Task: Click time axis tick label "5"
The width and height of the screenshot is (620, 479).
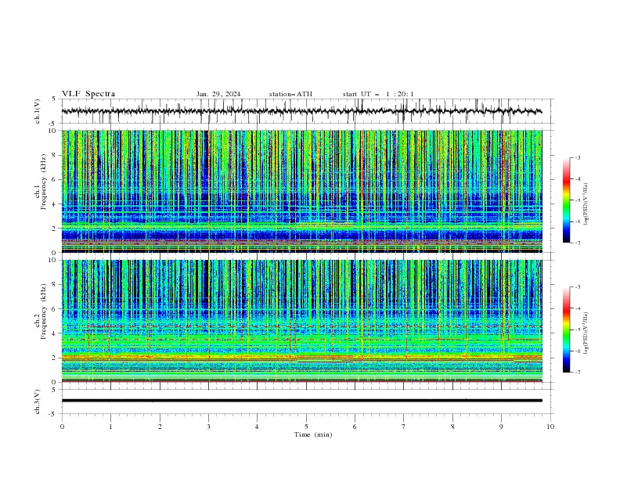Action: [306, 427]
